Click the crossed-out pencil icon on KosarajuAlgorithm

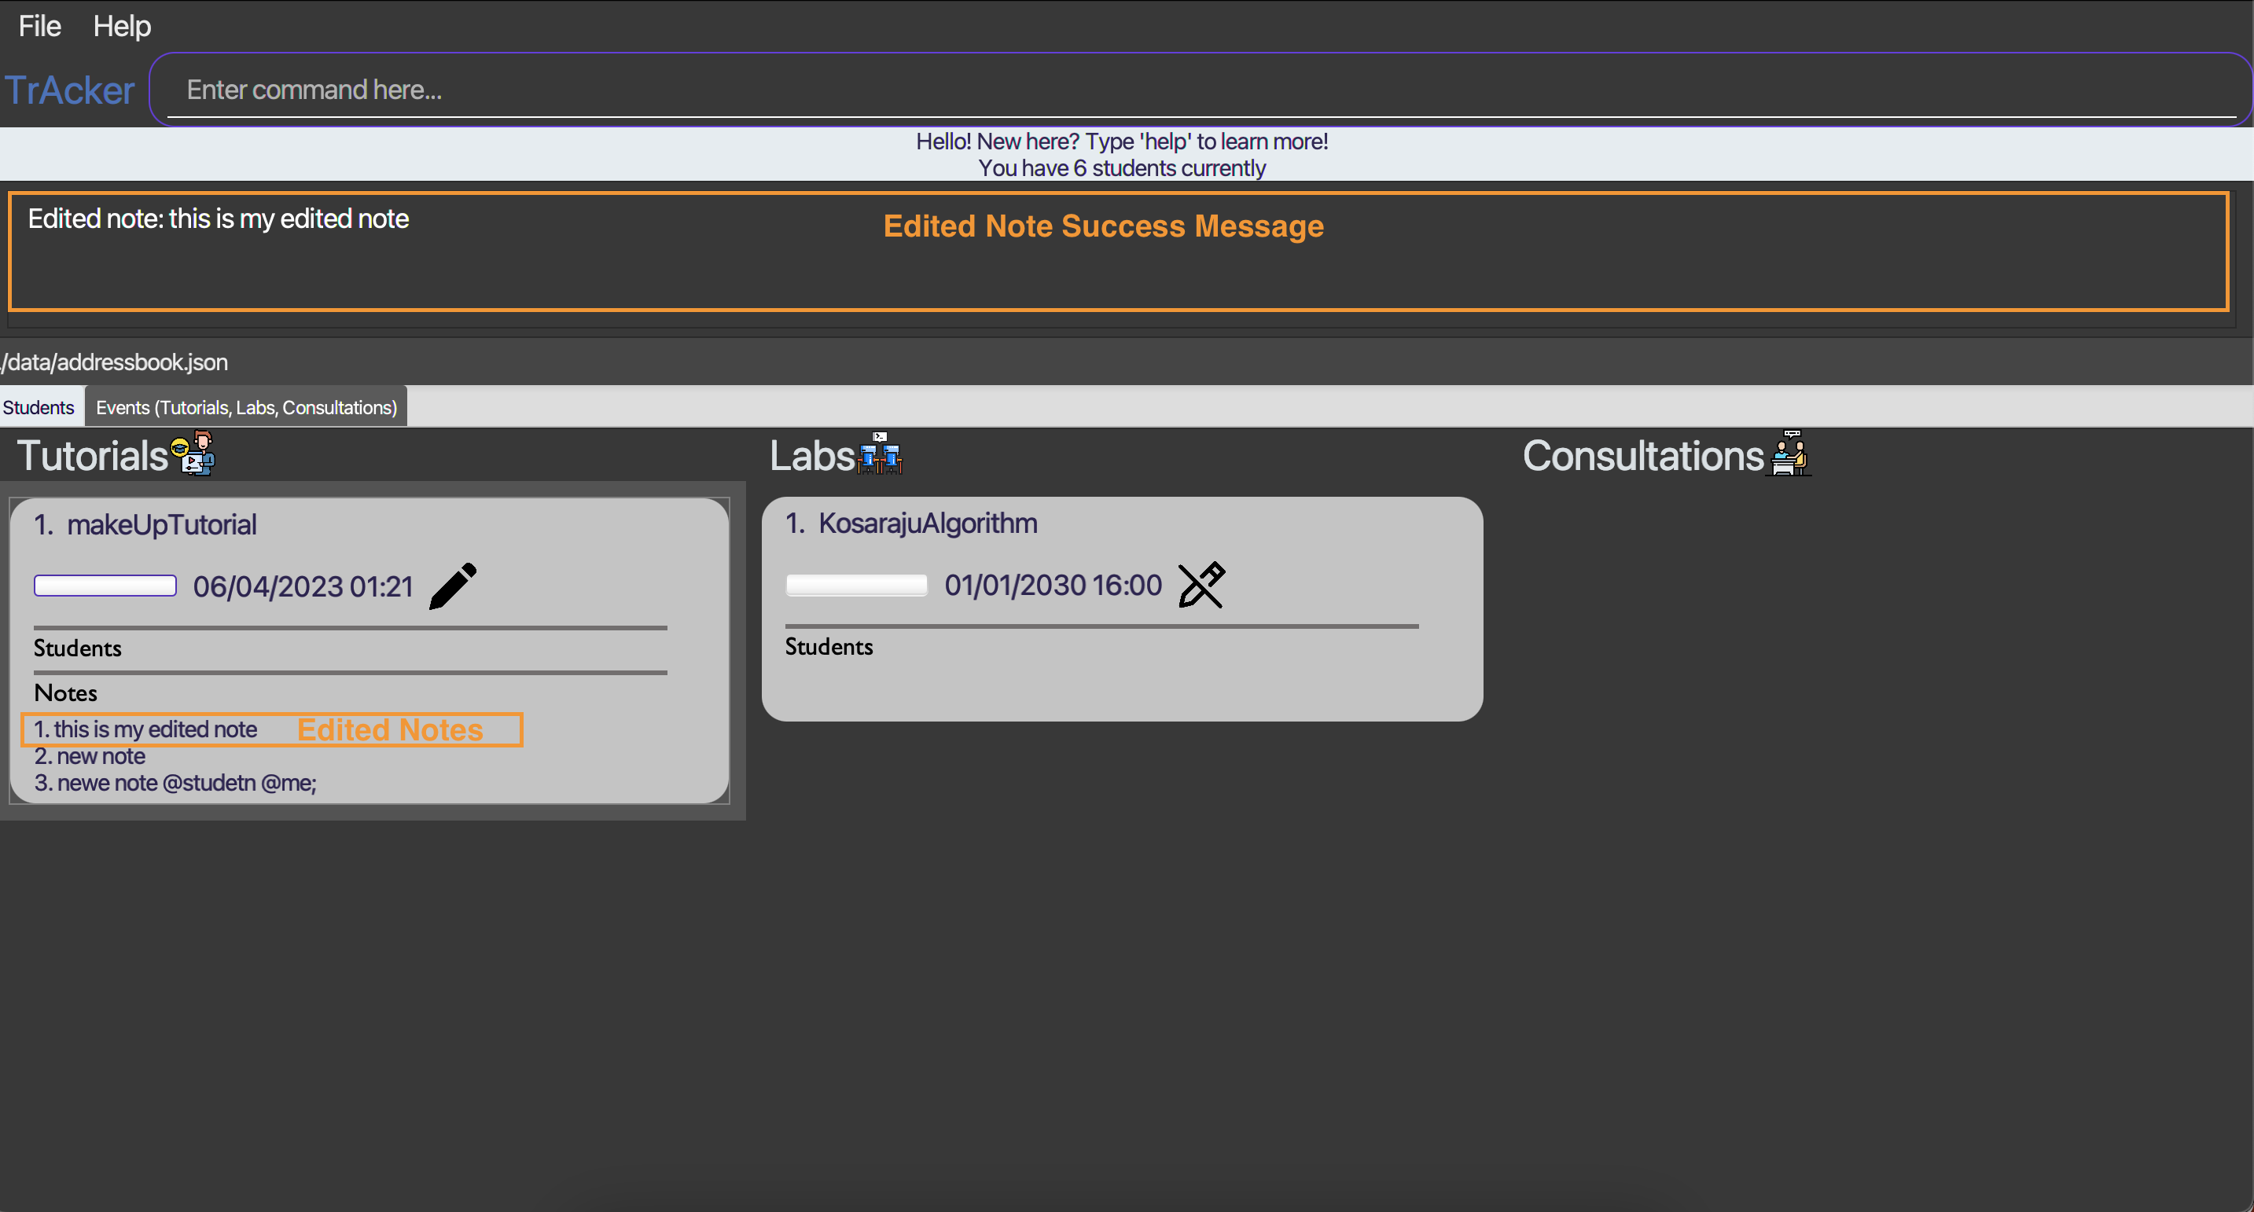pos(1202,585)
